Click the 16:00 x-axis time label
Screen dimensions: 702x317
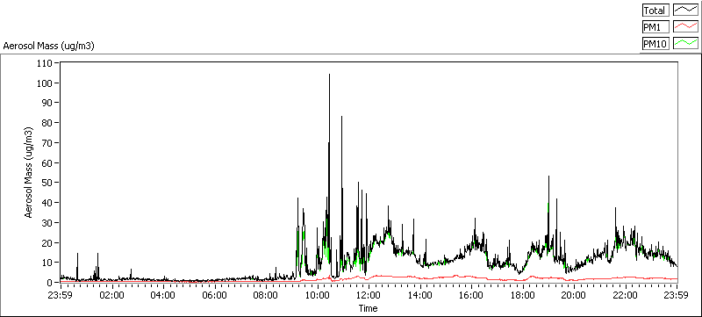tap(472, 295)
